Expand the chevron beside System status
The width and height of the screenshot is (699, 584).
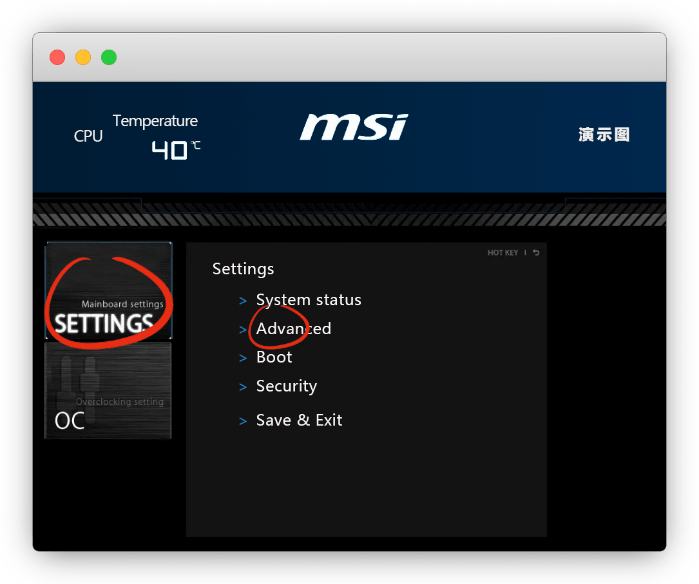click(x=243, y=301)
